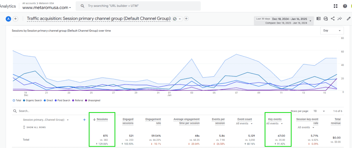Open the Session primary Channel Group dimension dropdown

coord(46,120)
